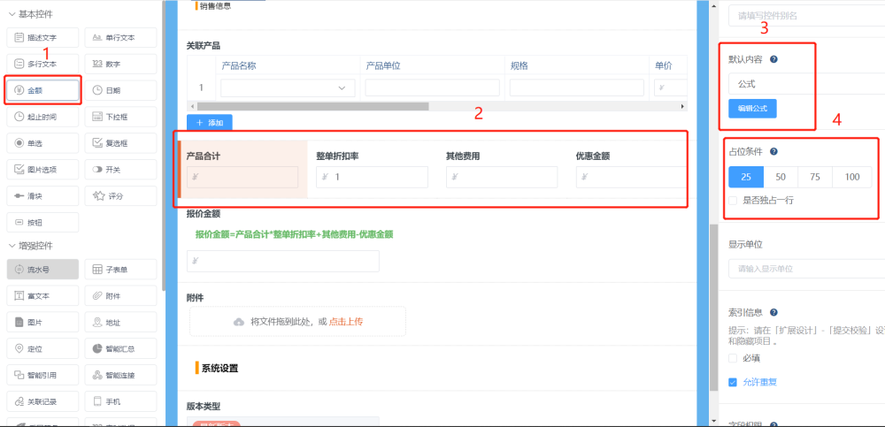The height and width of the screenshot is (427, 885).
Task: Collapse the 基本控件 section
Action: coord(12,13)
